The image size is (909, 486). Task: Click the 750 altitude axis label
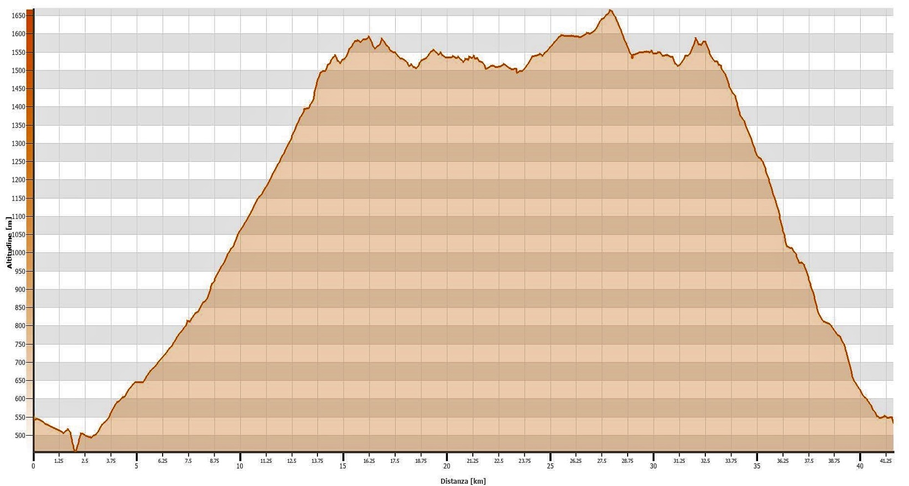click(x=19, y=344)
